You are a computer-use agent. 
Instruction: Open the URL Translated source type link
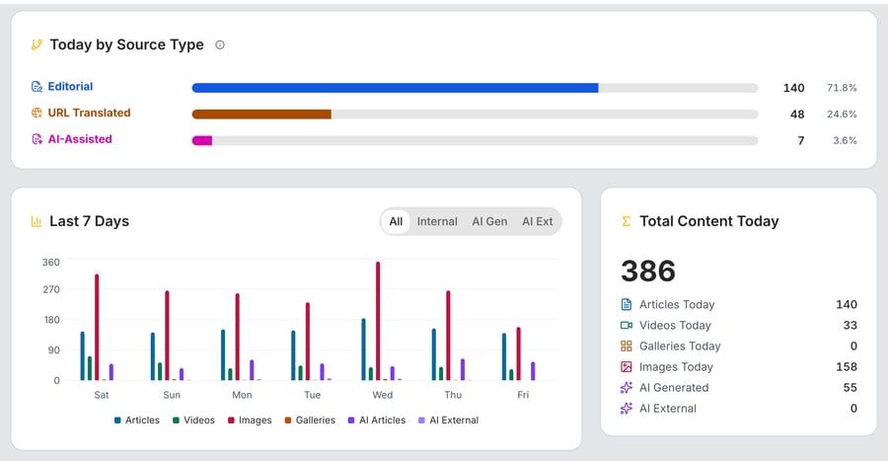[x=90, y=113]
